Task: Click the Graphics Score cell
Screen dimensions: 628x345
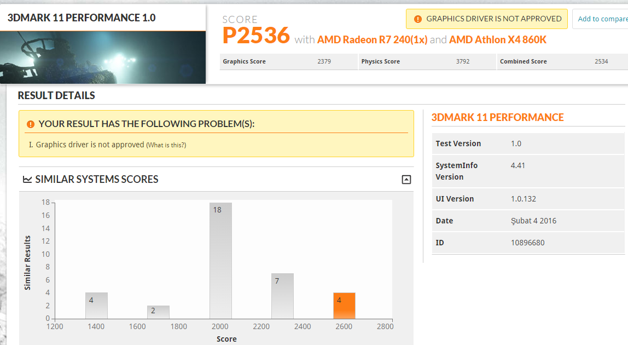Action: [288, 61]
